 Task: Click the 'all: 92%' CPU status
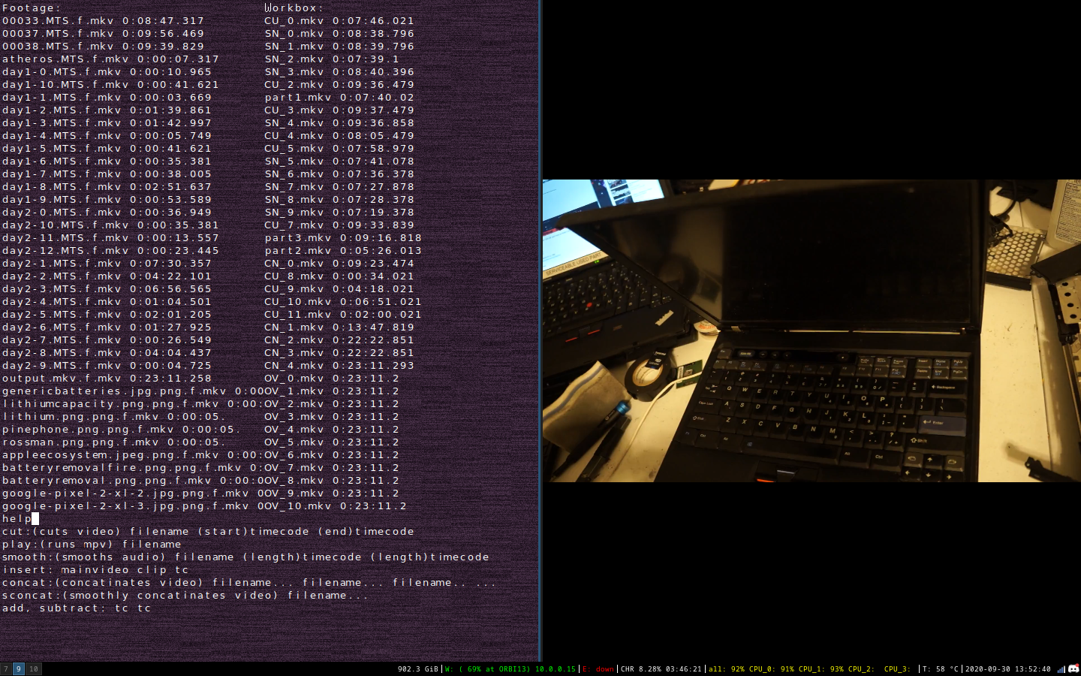point(727,669)
